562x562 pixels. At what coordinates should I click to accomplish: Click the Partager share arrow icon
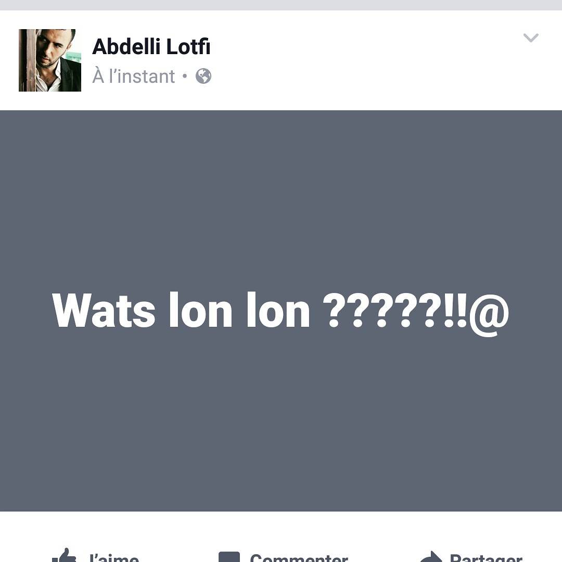click(431, 557)
